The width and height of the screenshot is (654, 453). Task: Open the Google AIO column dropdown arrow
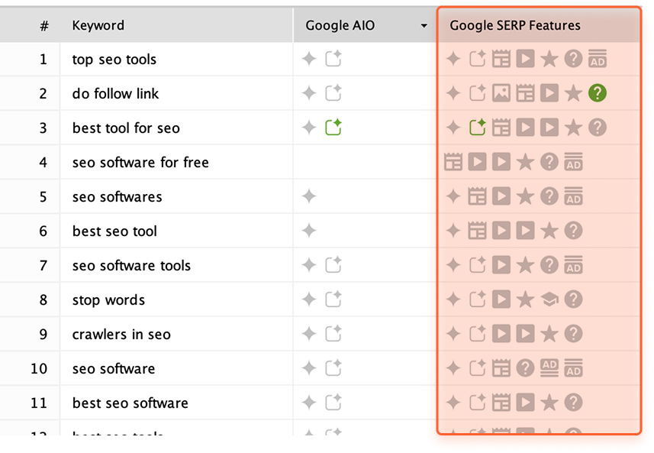tap(424, 26)
